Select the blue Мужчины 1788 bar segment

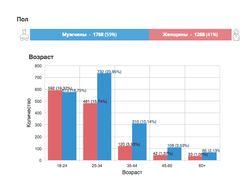(90, 35)
